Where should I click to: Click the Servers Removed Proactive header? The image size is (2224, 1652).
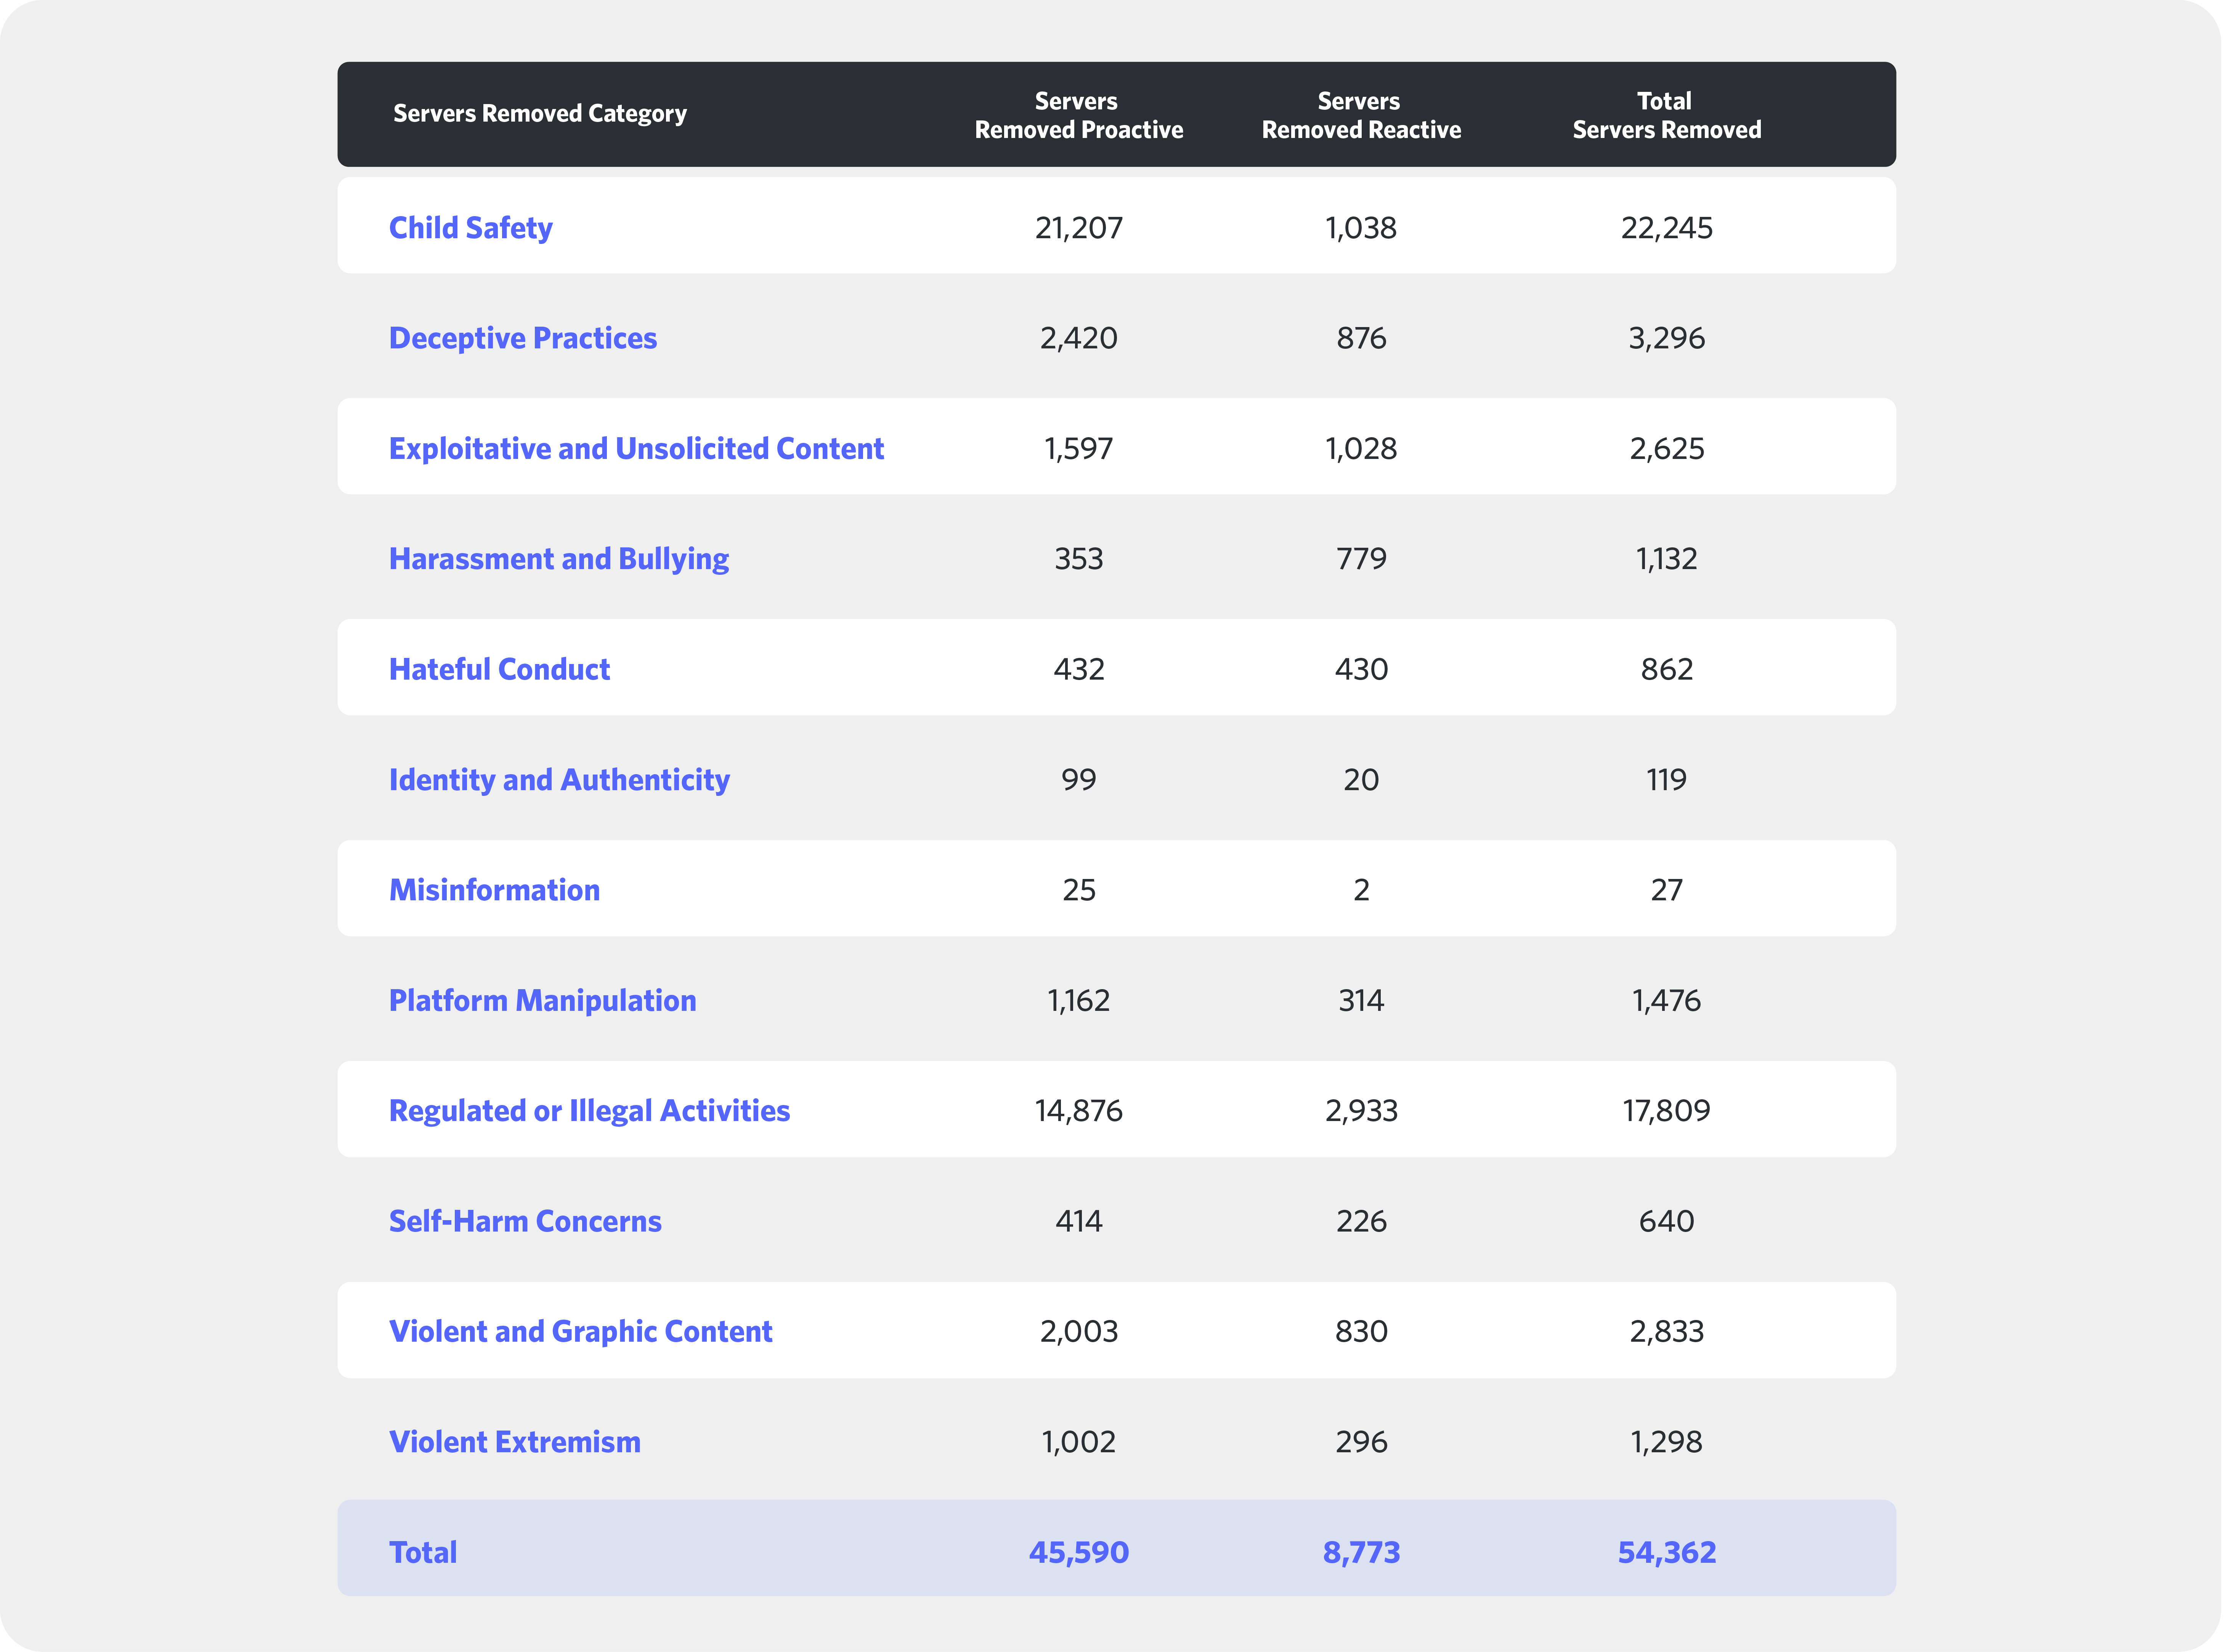1078,115
